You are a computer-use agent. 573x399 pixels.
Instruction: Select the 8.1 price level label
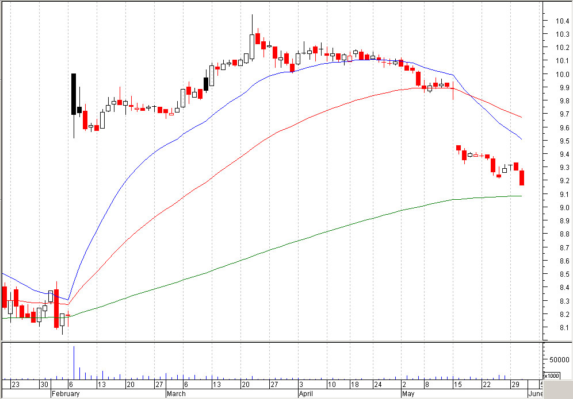point(564,327)
